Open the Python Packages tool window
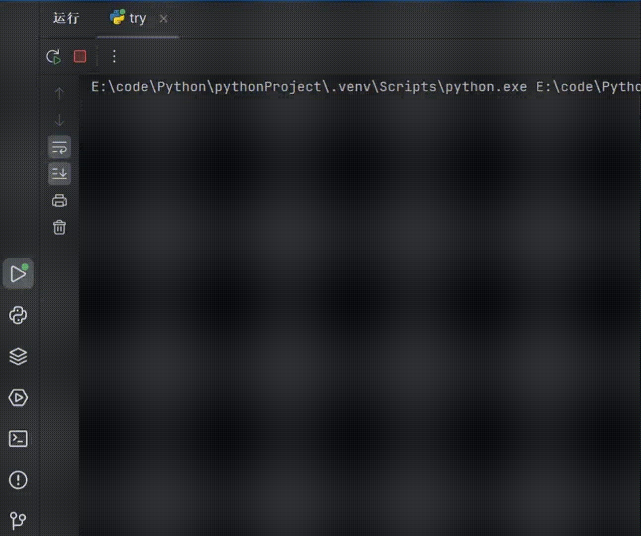This screenshot has width=641, height=536. (x=18, y=356)
